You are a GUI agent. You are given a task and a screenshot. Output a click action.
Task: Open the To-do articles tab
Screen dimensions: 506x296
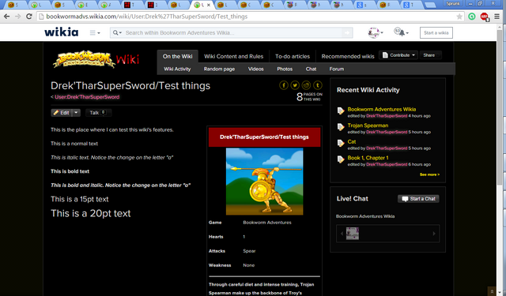pyautogui.click(x=293, y=56)
